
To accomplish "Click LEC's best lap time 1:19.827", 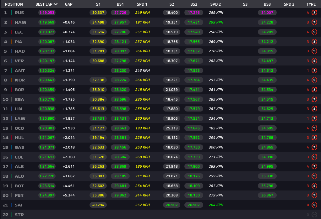I will tap(46, 32).
